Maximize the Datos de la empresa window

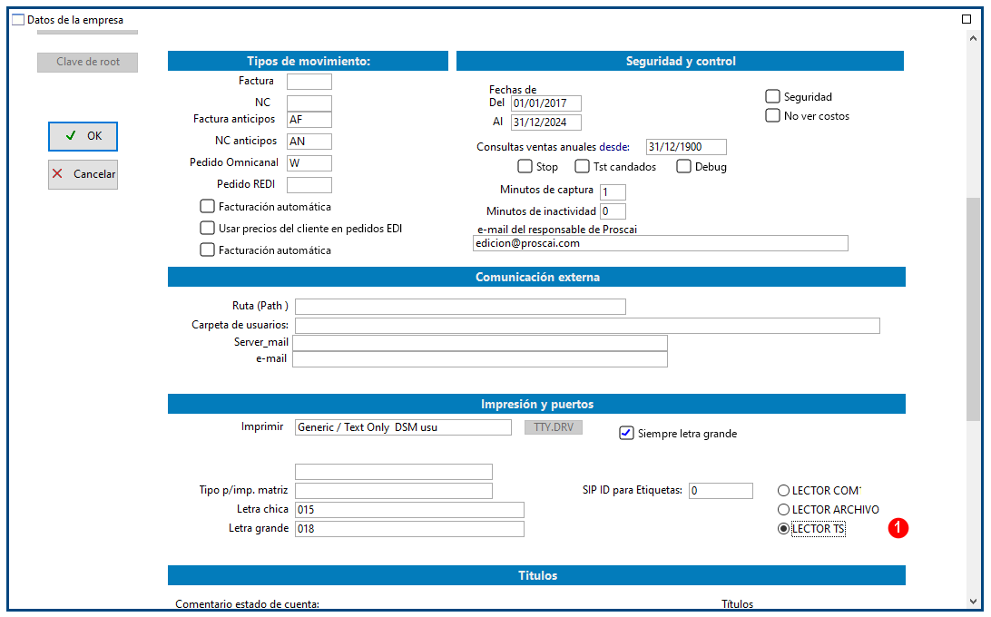click(x=966, y=20)
